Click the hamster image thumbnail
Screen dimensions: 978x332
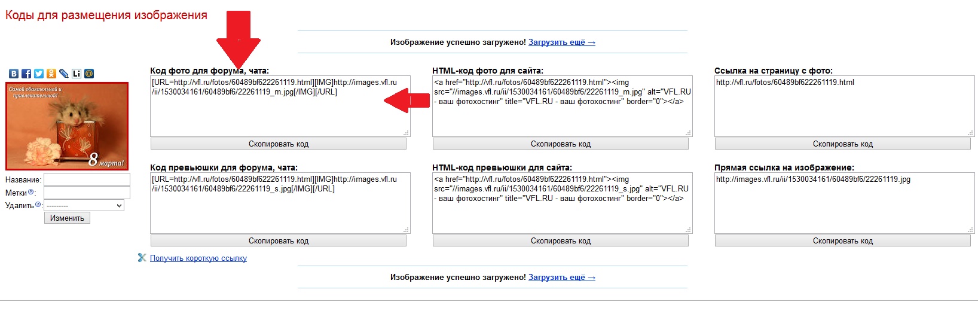67,126
